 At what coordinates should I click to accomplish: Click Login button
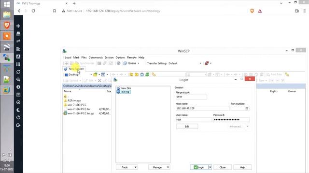[x=199, y=167]
